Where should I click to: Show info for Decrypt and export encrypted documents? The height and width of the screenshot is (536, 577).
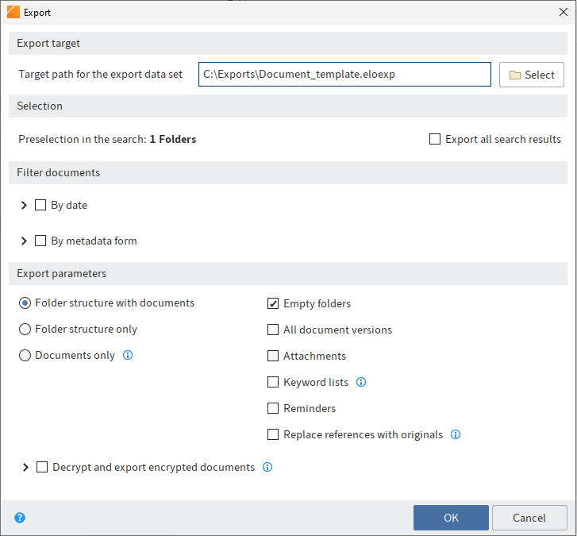[267, 467]
